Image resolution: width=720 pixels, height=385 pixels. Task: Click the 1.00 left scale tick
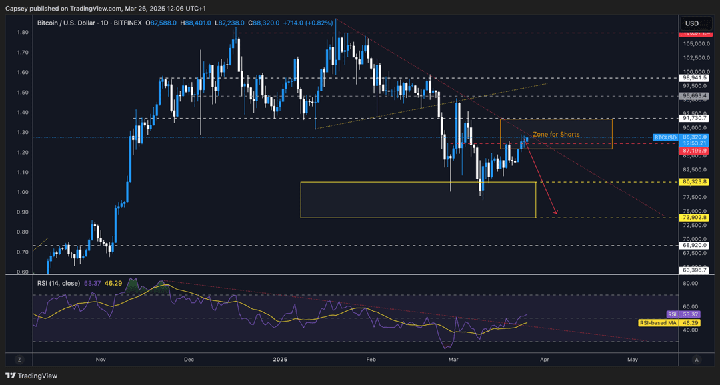pyautogui.click(x=24, y=192)
